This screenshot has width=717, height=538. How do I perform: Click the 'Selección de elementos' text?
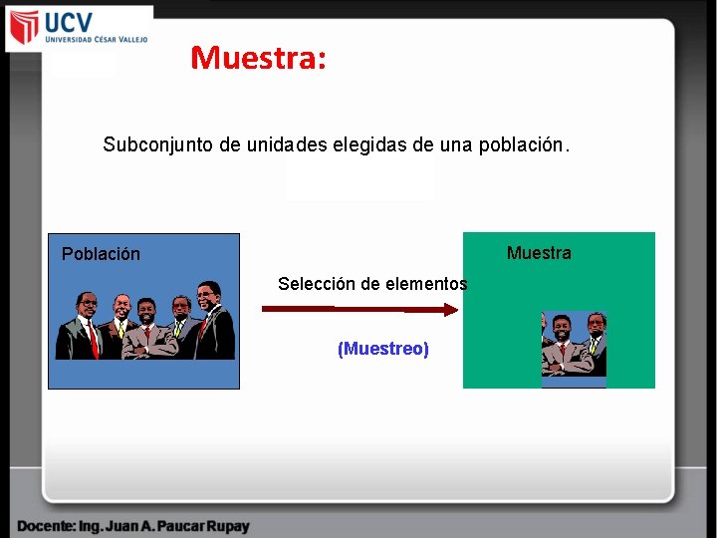[x=372, y=284]
